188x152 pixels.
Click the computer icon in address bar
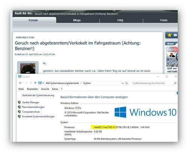point(40,83)
